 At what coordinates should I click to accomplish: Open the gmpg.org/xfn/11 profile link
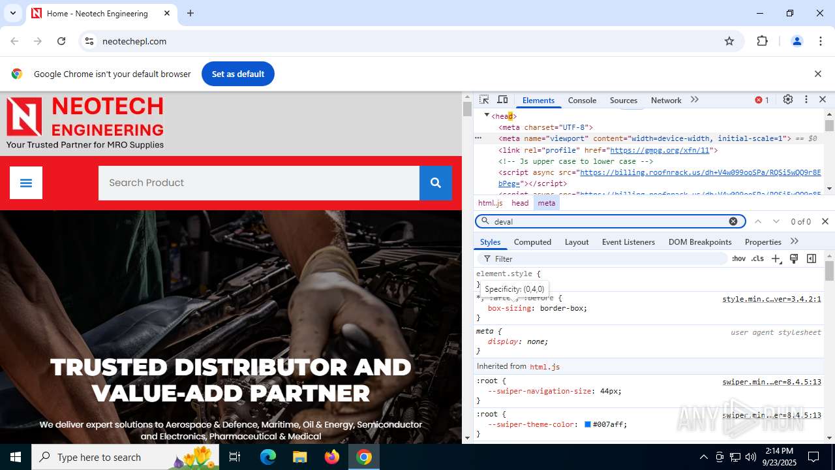pyautogui.click(x=661, y=150)
